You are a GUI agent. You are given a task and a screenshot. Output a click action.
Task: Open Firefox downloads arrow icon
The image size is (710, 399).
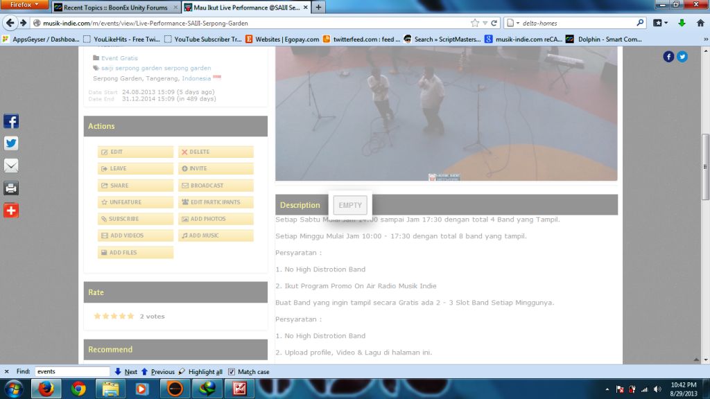pos(682,23)
